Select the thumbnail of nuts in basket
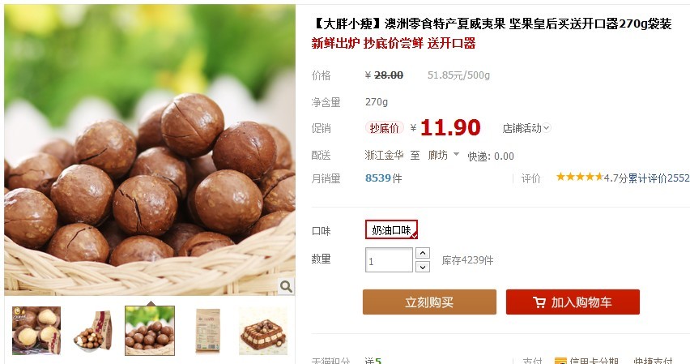Viewport: 690px width, 364px height. point(150,331)
